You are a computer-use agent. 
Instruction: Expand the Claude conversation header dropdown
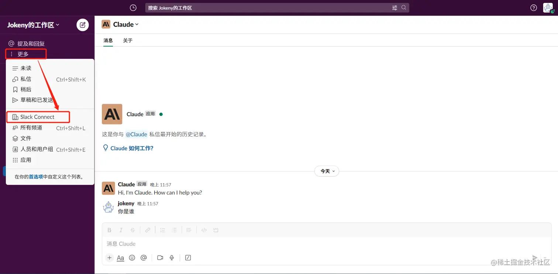coord(136,24)
